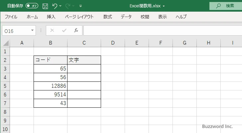Click the search magnifier icon
242x133 pixels.
tap(218, 6)
